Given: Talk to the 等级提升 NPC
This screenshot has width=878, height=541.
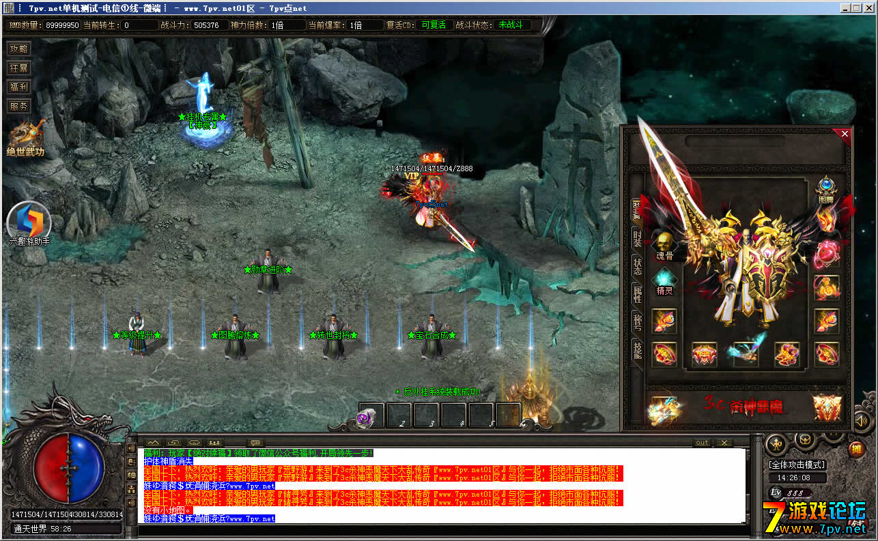Looking at the screenshot, I should (x=137, y=334).
